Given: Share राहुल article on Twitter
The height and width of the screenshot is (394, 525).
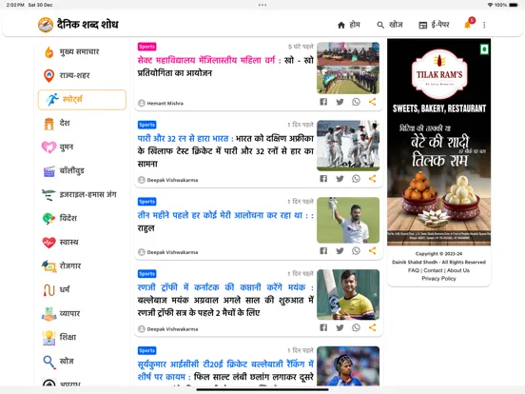Looking at the screenshot, I should [340, 250].
